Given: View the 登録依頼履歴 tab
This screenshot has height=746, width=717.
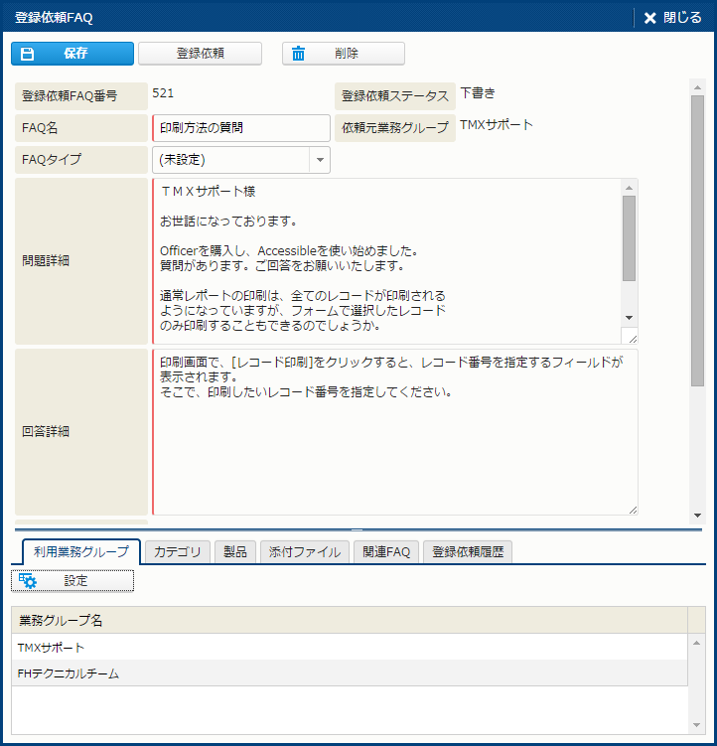Looking at the screenshot, I should click(x=467, y=552).
